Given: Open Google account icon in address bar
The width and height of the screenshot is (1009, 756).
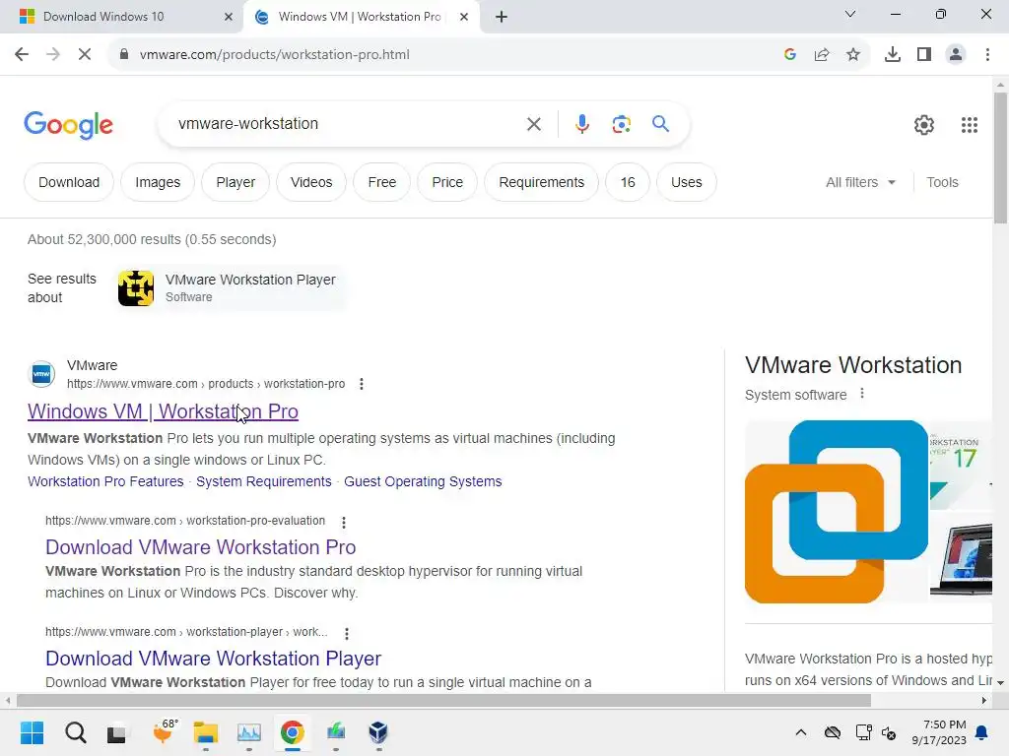Looking at the screenshot, I should 790,55.
